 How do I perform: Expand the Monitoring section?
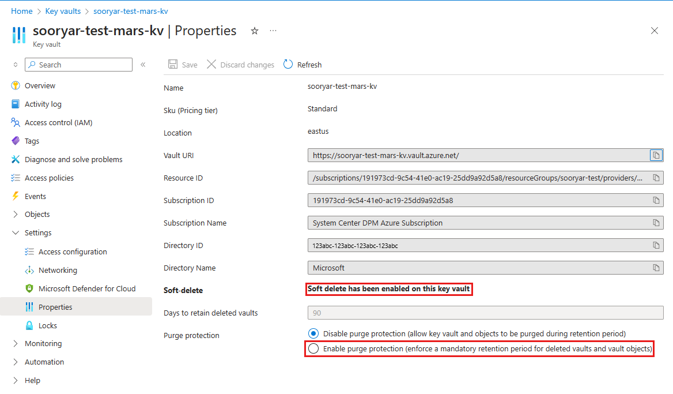tap(16, 344)
